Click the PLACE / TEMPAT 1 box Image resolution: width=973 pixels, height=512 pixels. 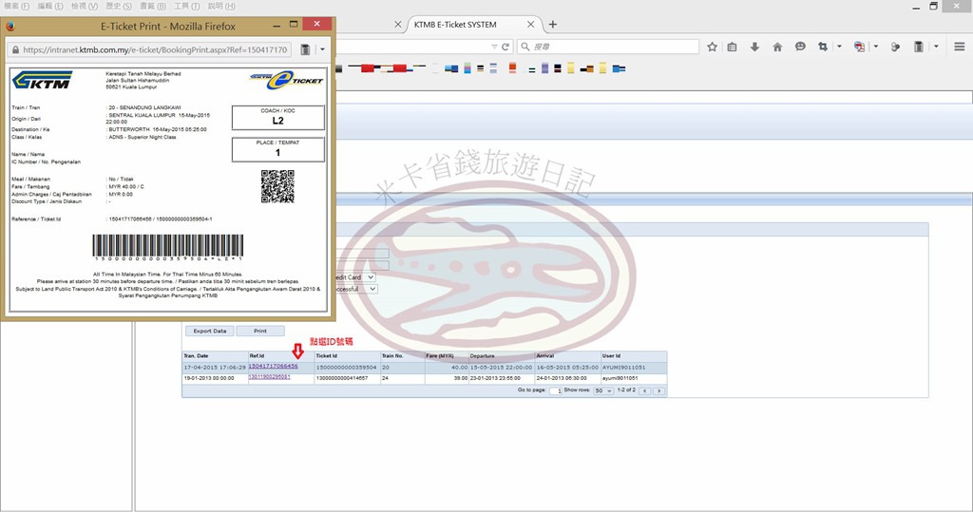click(278, 149)
